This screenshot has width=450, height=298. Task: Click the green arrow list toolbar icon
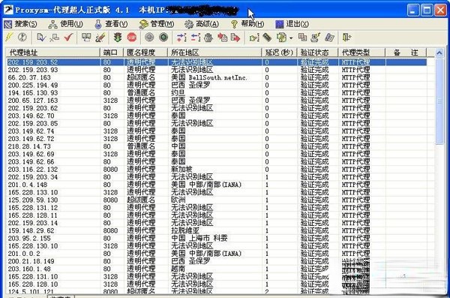coord(254,38)
